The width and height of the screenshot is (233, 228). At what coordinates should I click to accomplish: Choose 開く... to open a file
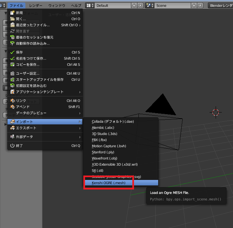[x=45, y=19]
